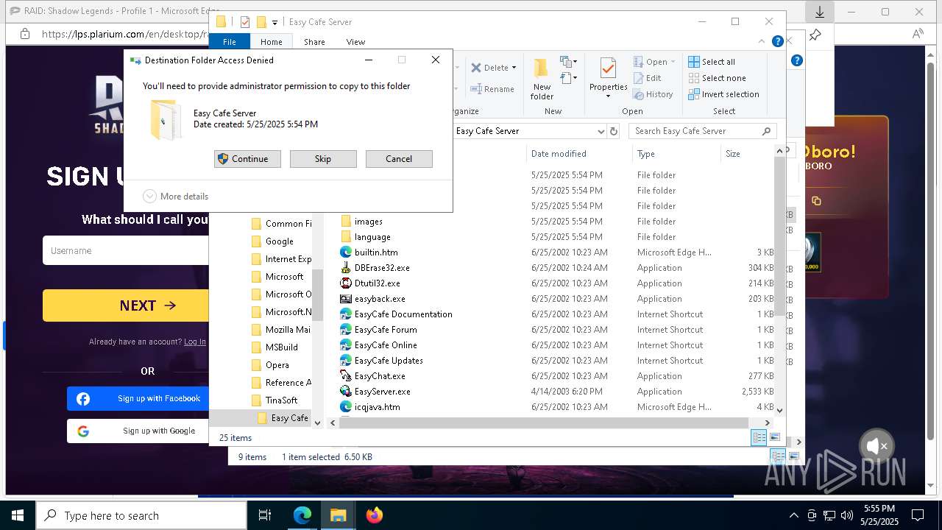This screenshot has width=942, height=530.
Task: Open the File ribbon tab
Action: [x=230, y=42]
